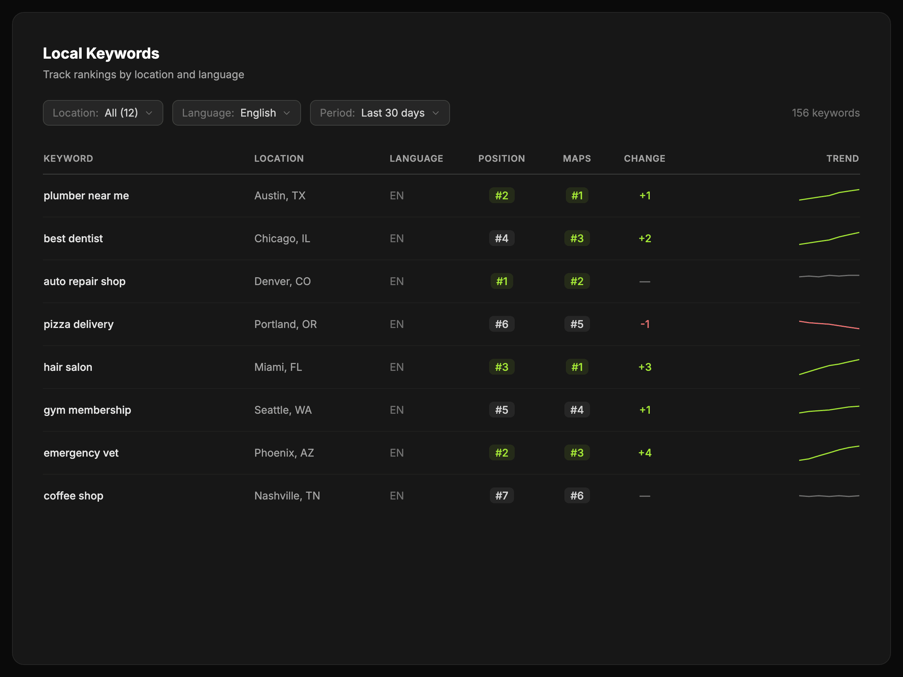Select the gym membership keyword row
This screenshot has width=903, height=677.
click(x=87, y=410)
